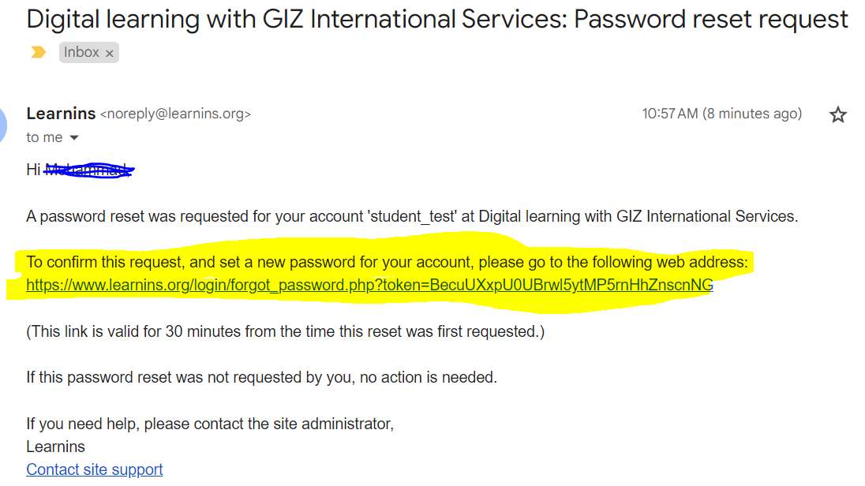Click the scribbled-out recipient name after Hi
This screenshot has width=865, height=486.
click(89, 170)
